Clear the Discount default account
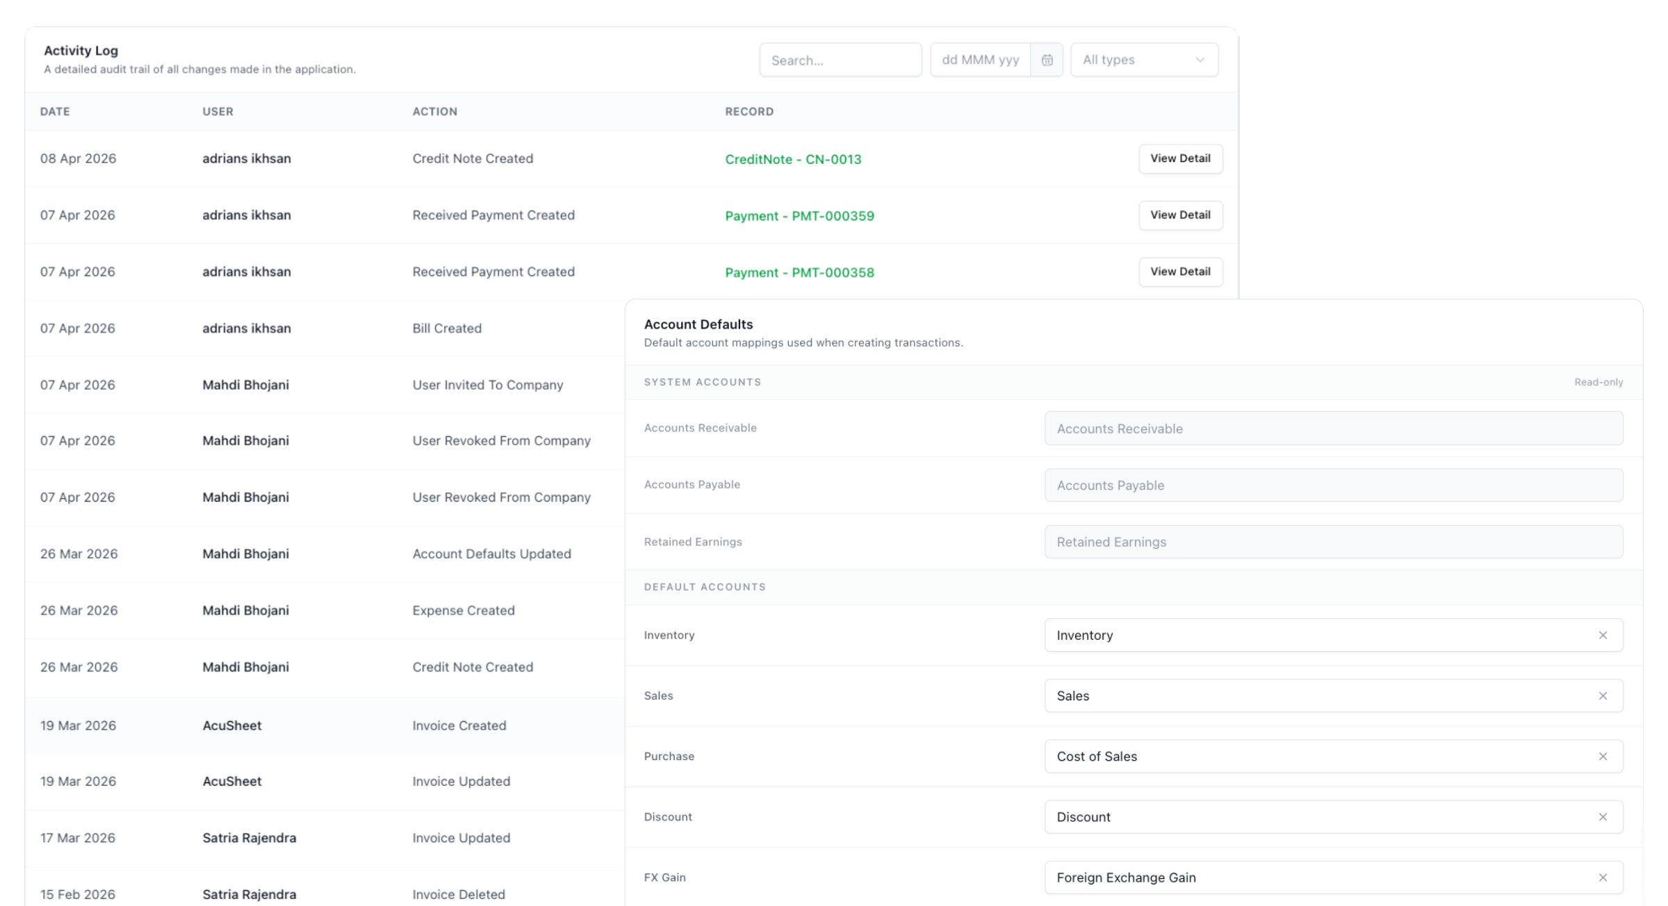This screenshot has height=906, width=1668. (1603, 817)
